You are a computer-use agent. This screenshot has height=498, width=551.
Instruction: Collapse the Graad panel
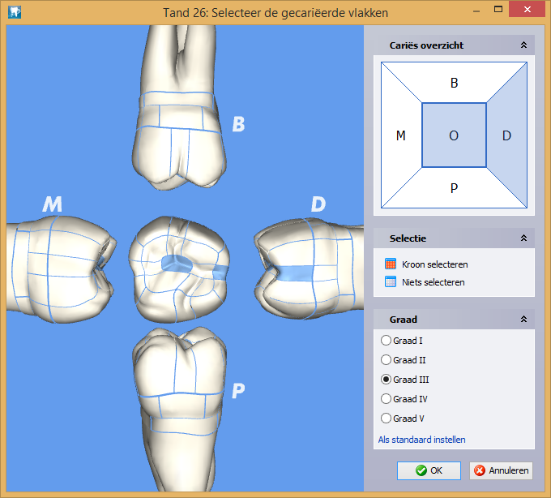tap(523, 319)
